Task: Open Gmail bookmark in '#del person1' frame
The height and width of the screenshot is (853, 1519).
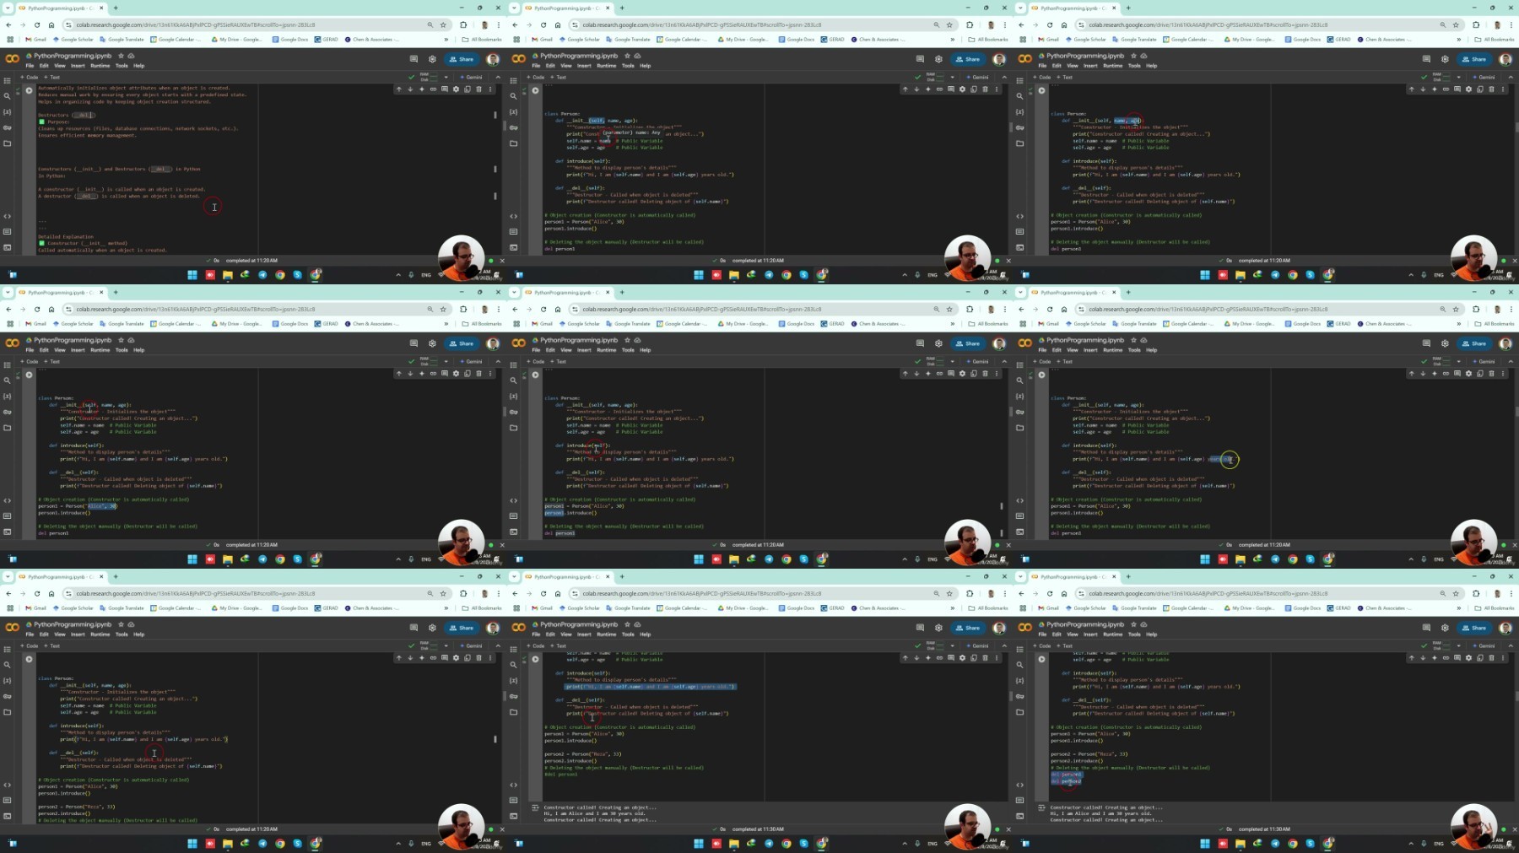Action: pyautogui.click(x=542, y=607)
